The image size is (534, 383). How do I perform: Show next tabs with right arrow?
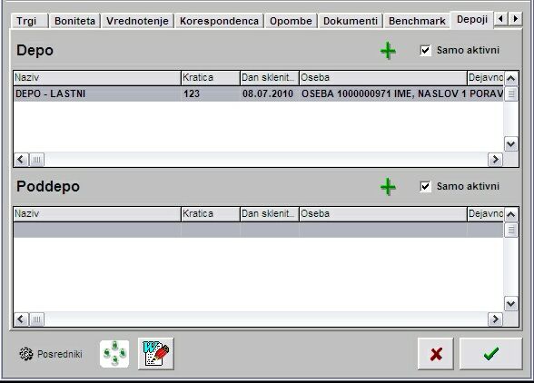516,18
